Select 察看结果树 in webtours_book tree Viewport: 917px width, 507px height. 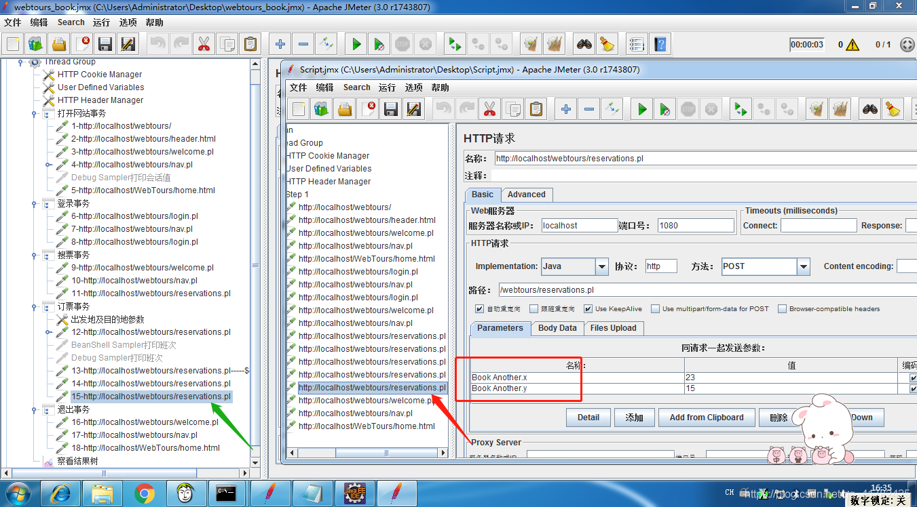point(78,461)
